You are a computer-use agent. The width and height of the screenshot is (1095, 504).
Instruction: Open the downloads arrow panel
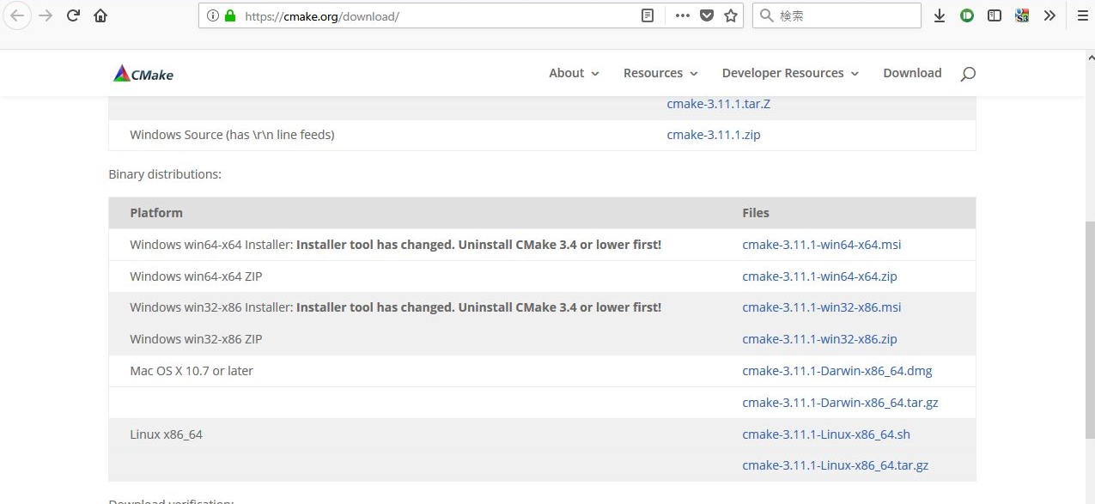pyautogui.click(x=940, y=15)
